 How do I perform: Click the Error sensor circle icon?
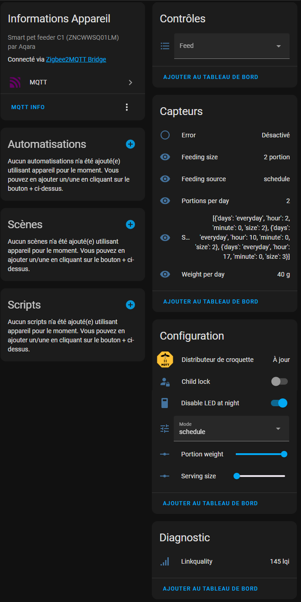[165, 135]
